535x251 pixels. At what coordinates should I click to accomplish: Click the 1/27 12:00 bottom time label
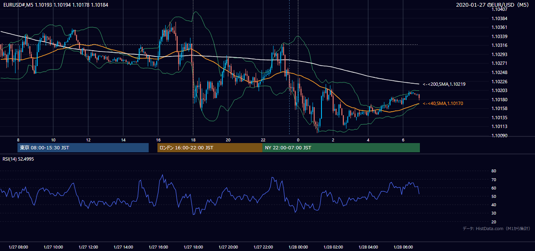pyautogui.click(x=88, y=247)
